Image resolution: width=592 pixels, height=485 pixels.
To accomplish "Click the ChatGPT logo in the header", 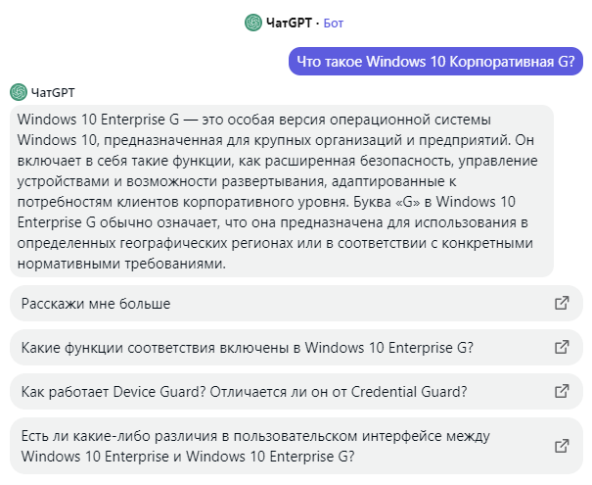I will tap(253, 23).
